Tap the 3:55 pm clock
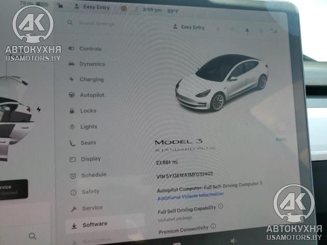The height and width of the screenshot is (245, 327). [152, 10]
